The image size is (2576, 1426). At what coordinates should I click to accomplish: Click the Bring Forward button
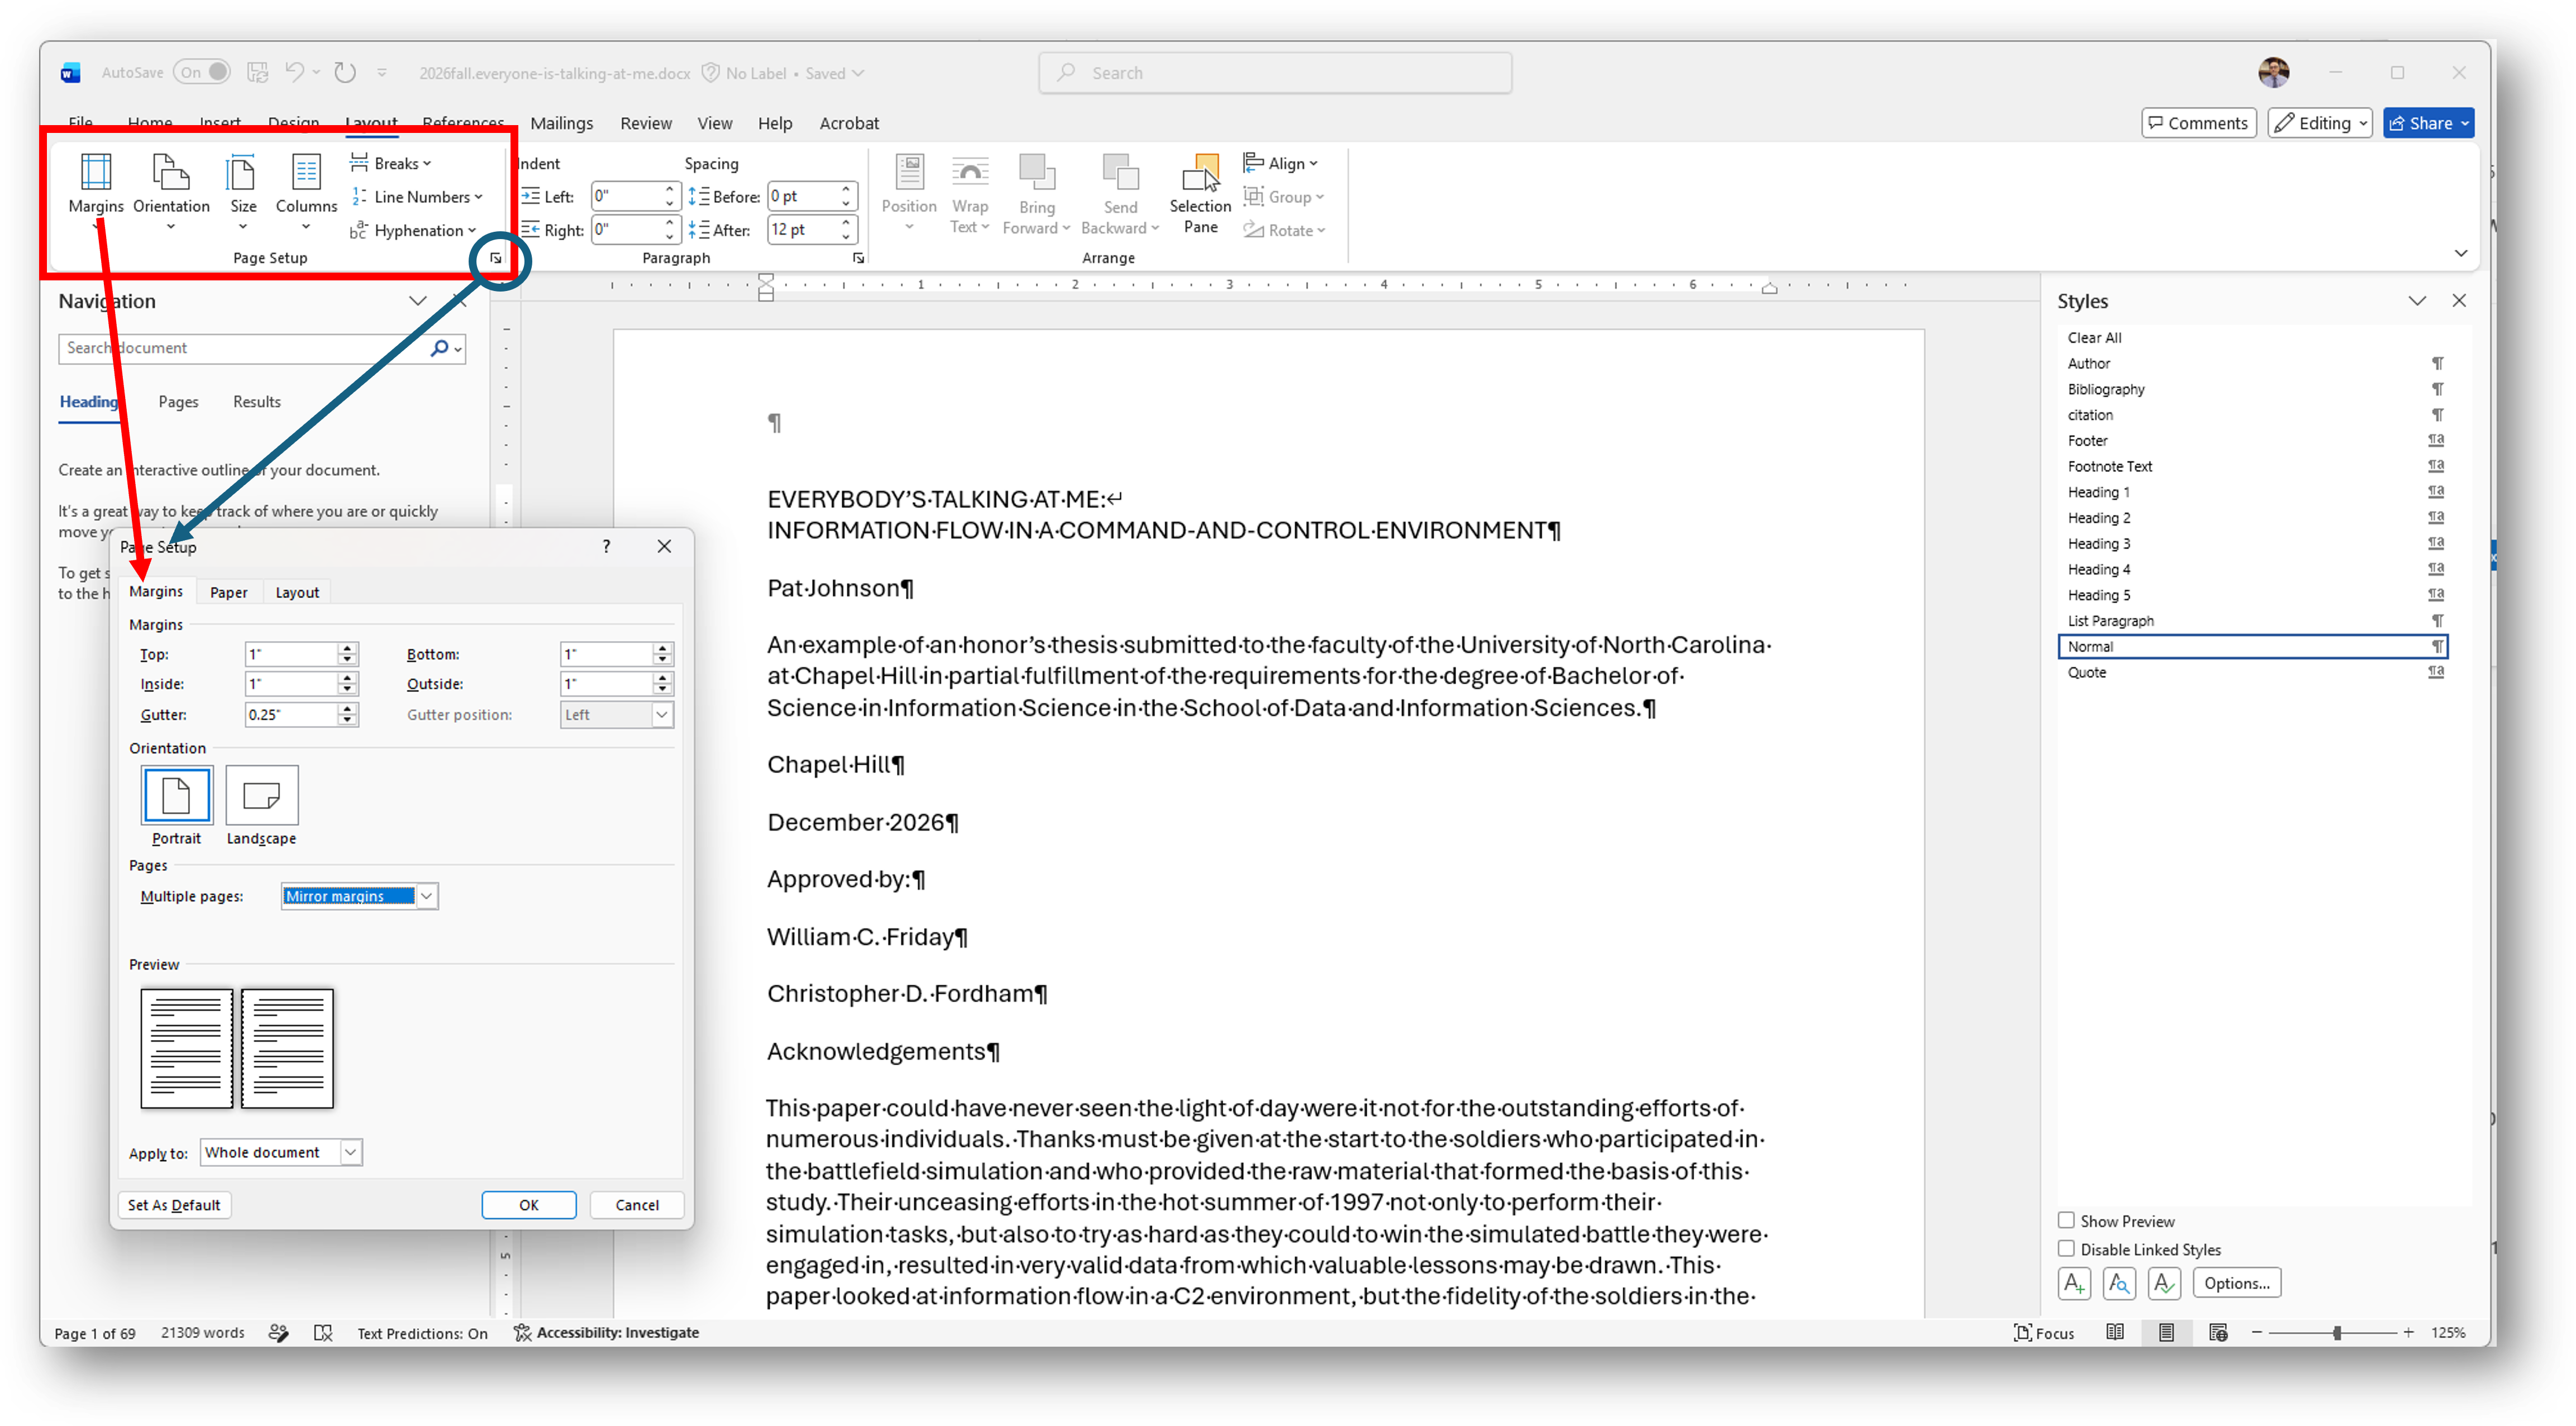(1036, 193)
